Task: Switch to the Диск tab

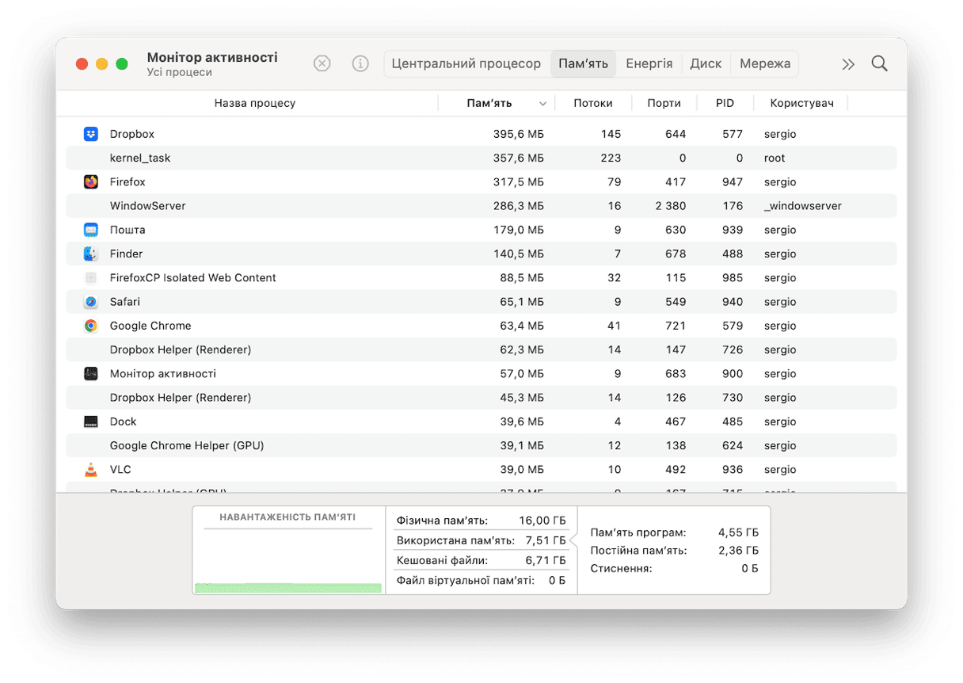Action: (x=706, y=63)
